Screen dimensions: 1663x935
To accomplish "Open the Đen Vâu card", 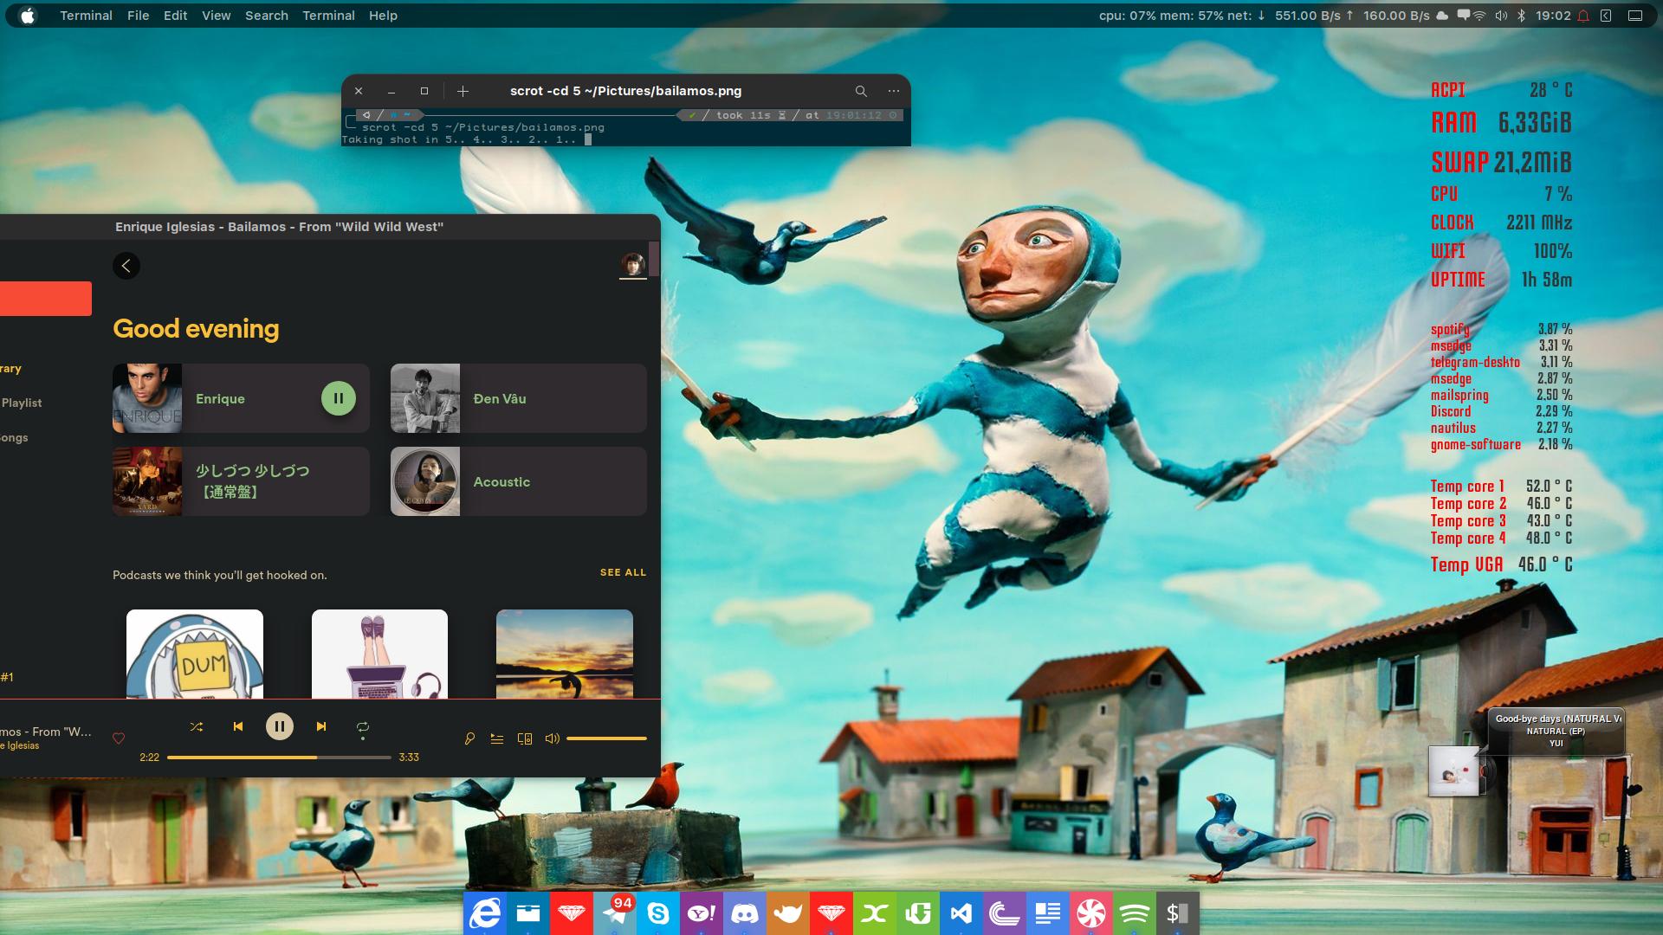I will (x=519, y=398).
